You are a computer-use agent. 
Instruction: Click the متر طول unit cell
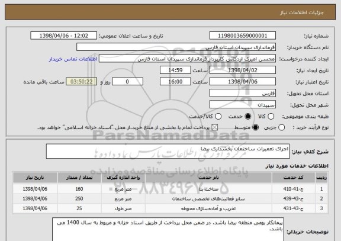coord(123,208)
